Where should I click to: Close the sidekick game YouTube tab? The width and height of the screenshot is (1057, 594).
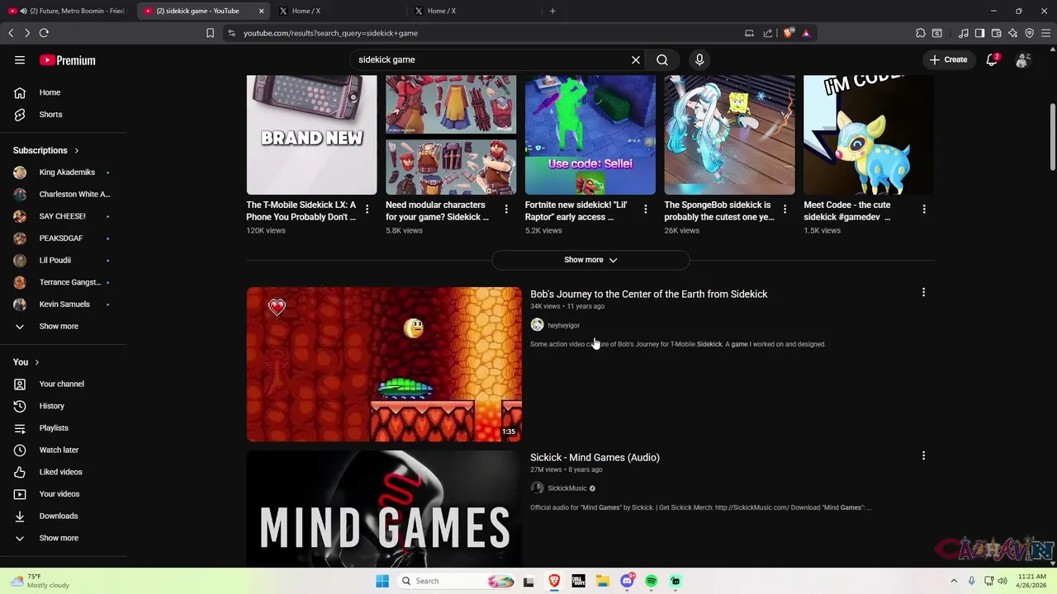[x=262, y=11]
